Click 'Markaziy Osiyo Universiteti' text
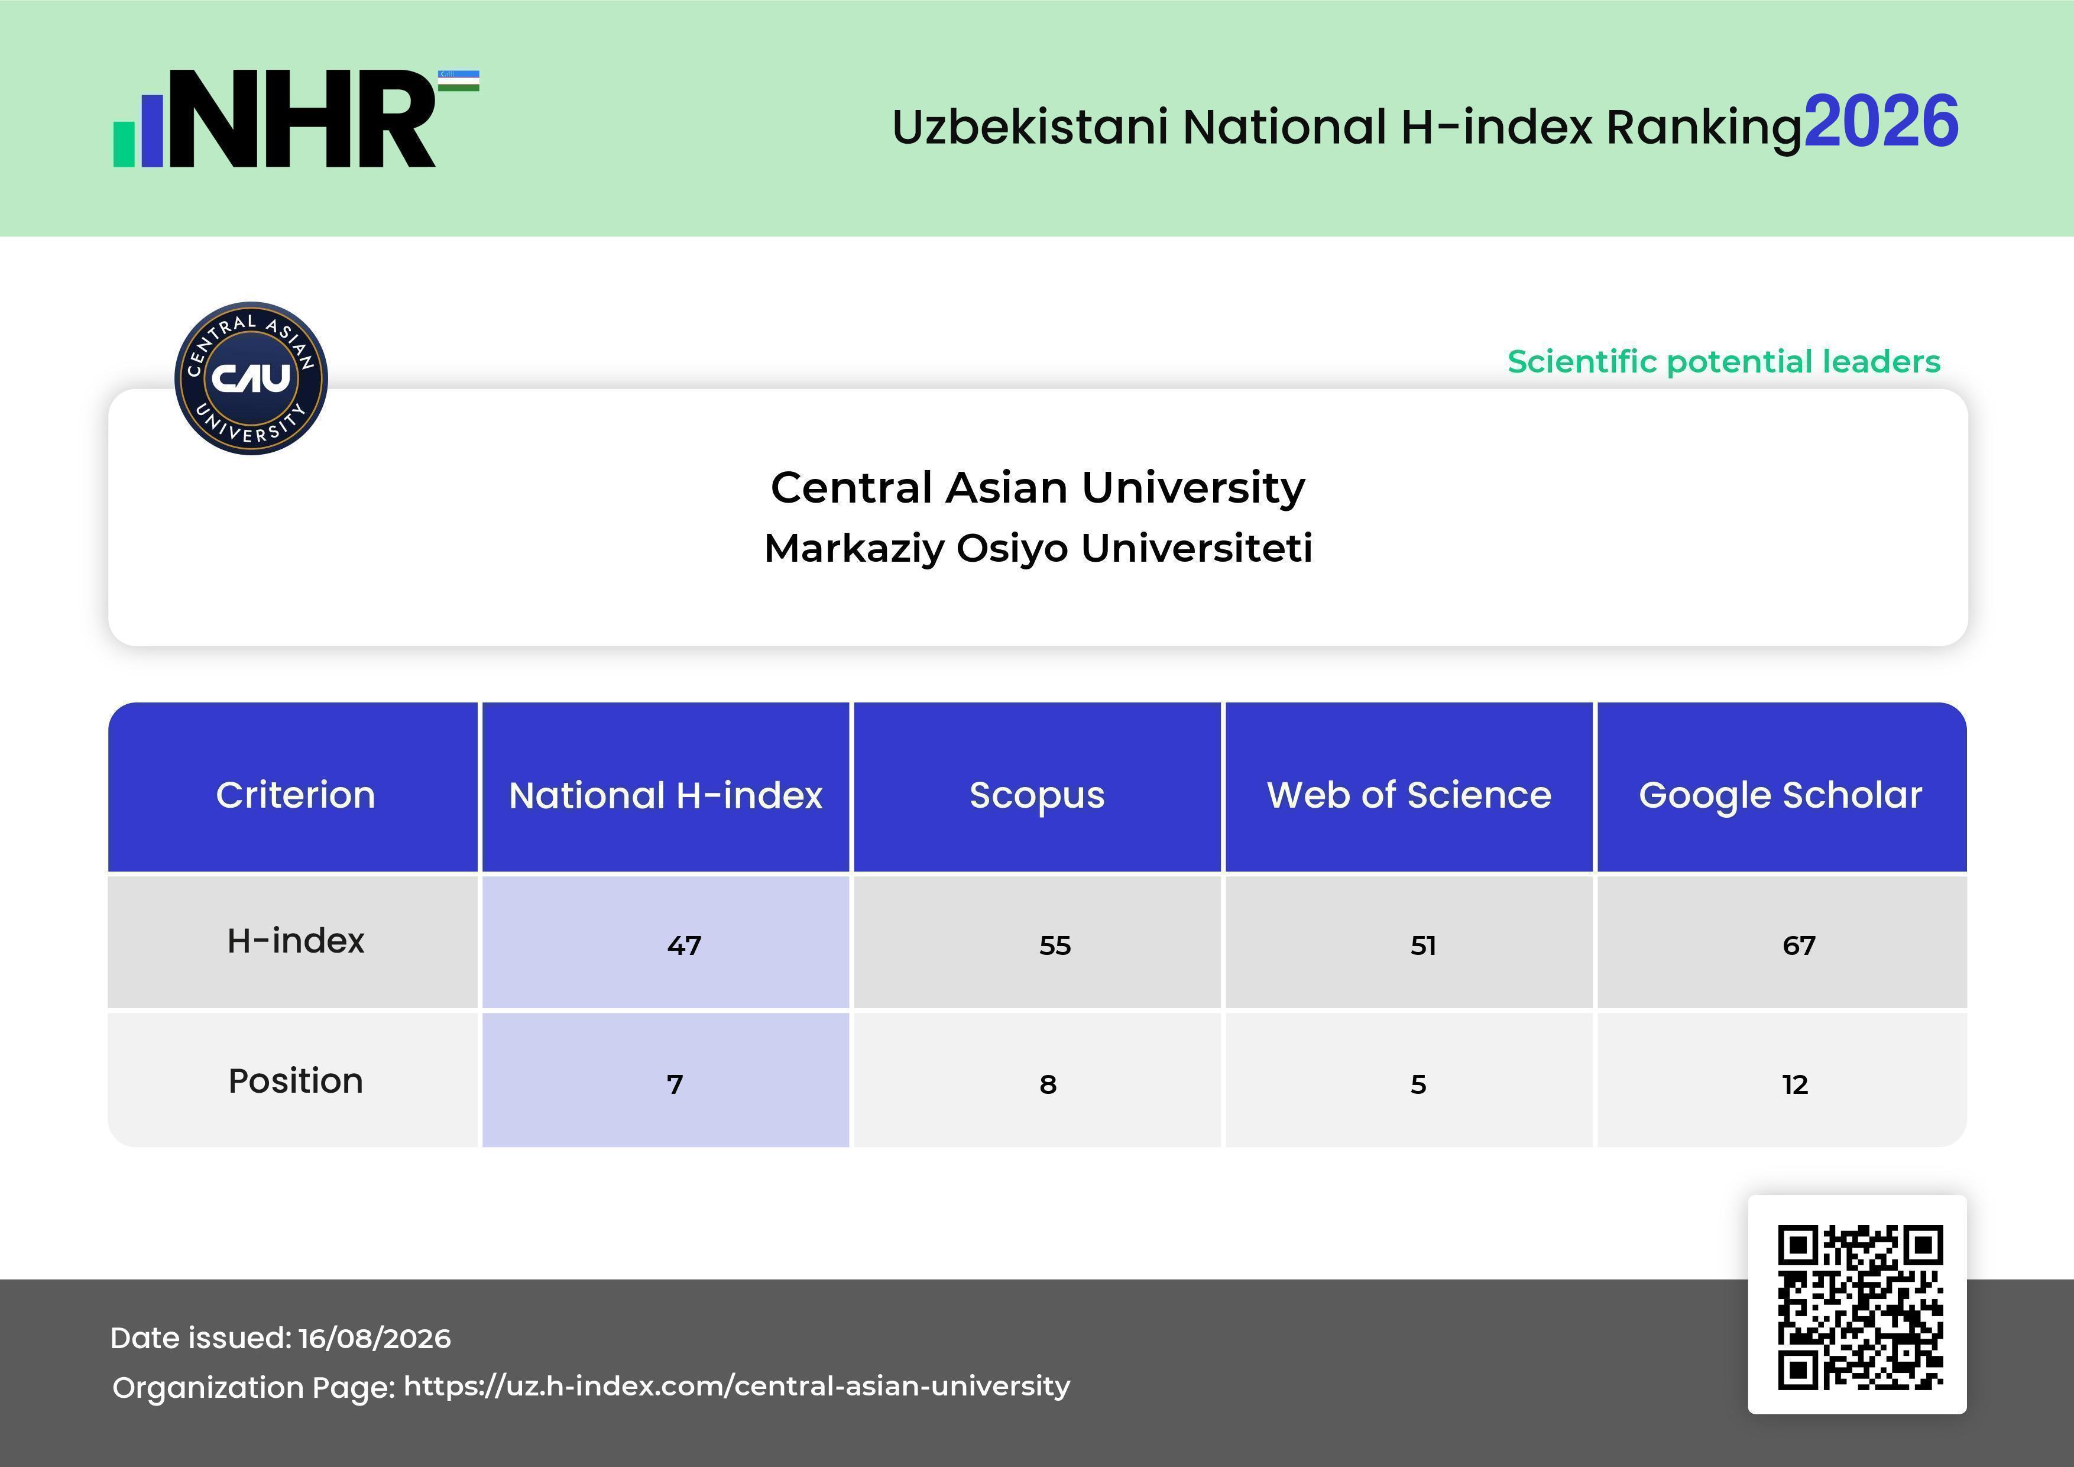Image resolution: width=2074 pixels, height=1467 pixels. tap(1038, 548)
